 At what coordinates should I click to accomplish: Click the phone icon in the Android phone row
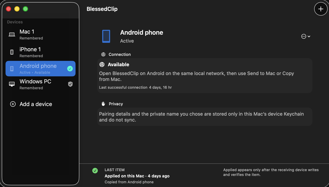pyautogui.click(x=12, y=68)
